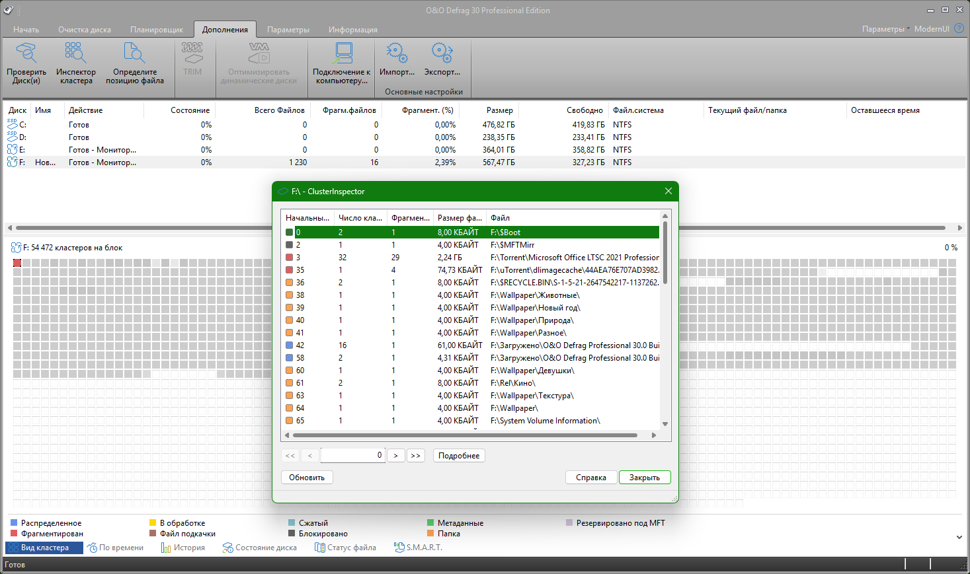Click the Экспорт settings icon

(442, 54)
